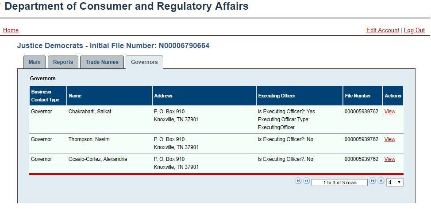Screen dimensions: 431x209
Task: Go to previous page of rows
Action: 307,181
